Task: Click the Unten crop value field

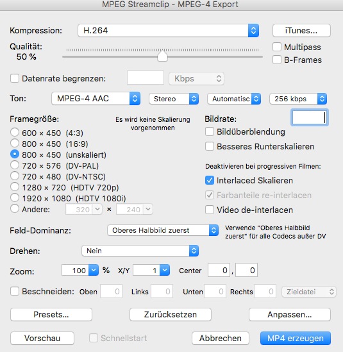Action: (x=215, y=291)
